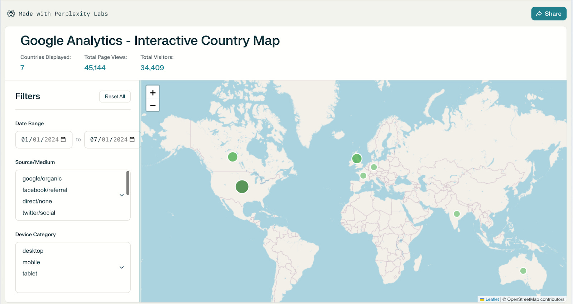Click the India map marker
The width and height of the screenshot is (573, 304).
click(x=457, y=214)
